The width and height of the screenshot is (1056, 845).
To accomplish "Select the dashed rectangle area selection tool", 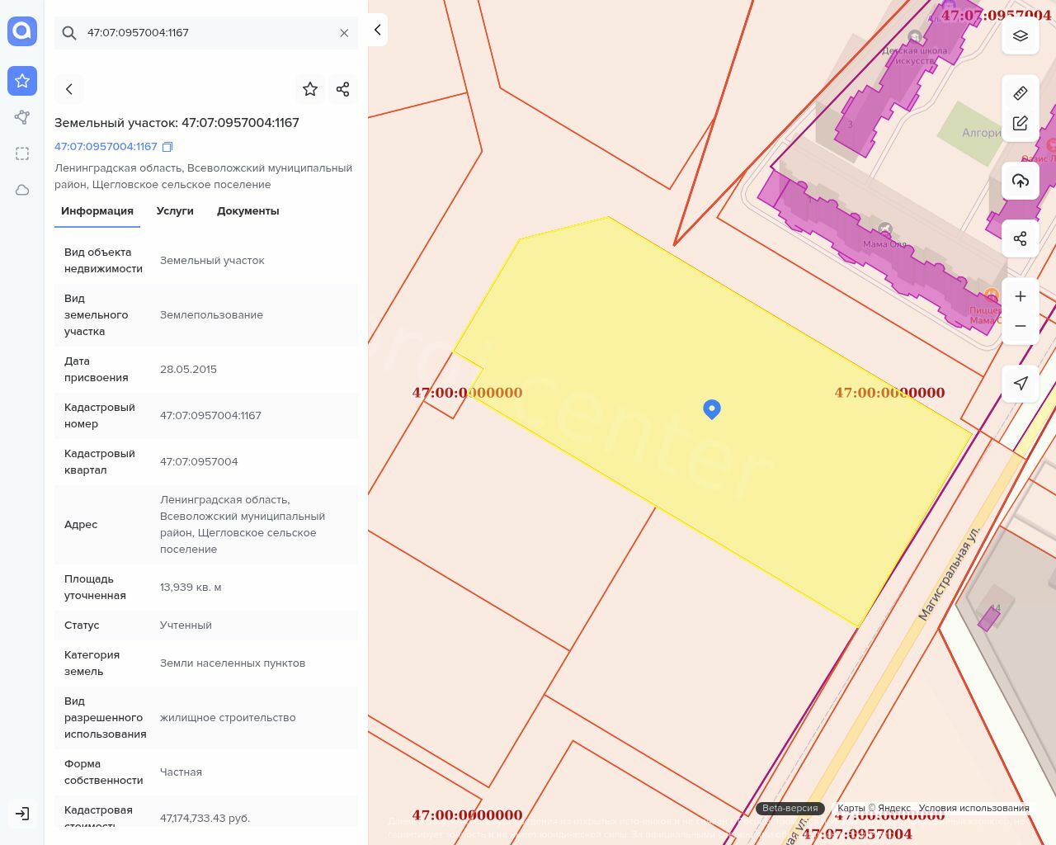I will coord(22,153).
